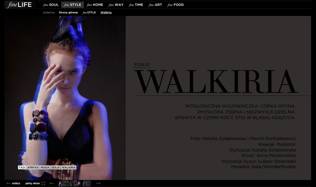Open the fine ART section
The image size is (316, 187).
click(x=155, y=5)
